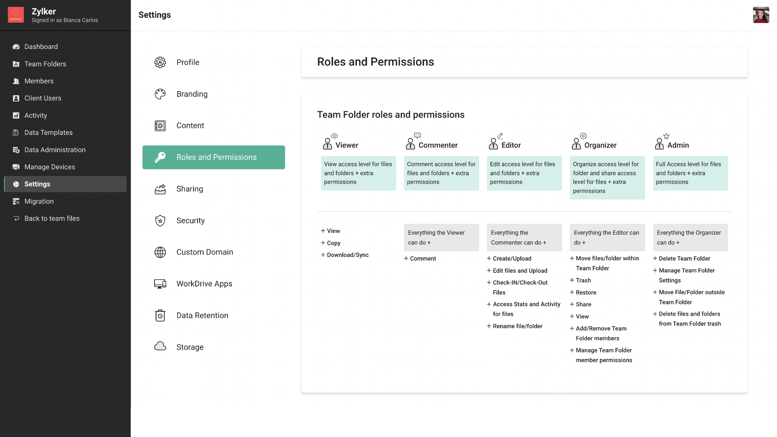
Task: Click the Content vault icon
Action: click(160, 126)
